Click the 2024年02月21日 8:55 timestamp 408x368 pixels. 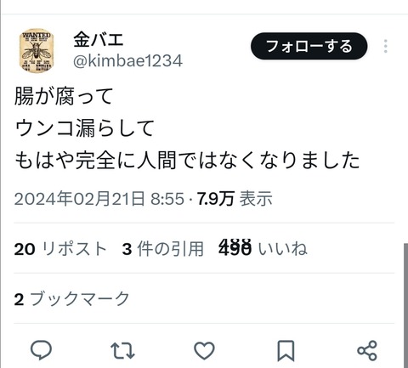pyautogui.click(x=99, y=198)
